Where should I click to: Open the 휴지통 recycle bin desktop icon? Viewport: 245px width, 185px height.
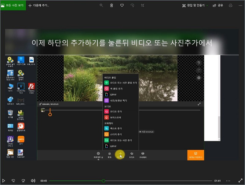(x=10, y=114)
